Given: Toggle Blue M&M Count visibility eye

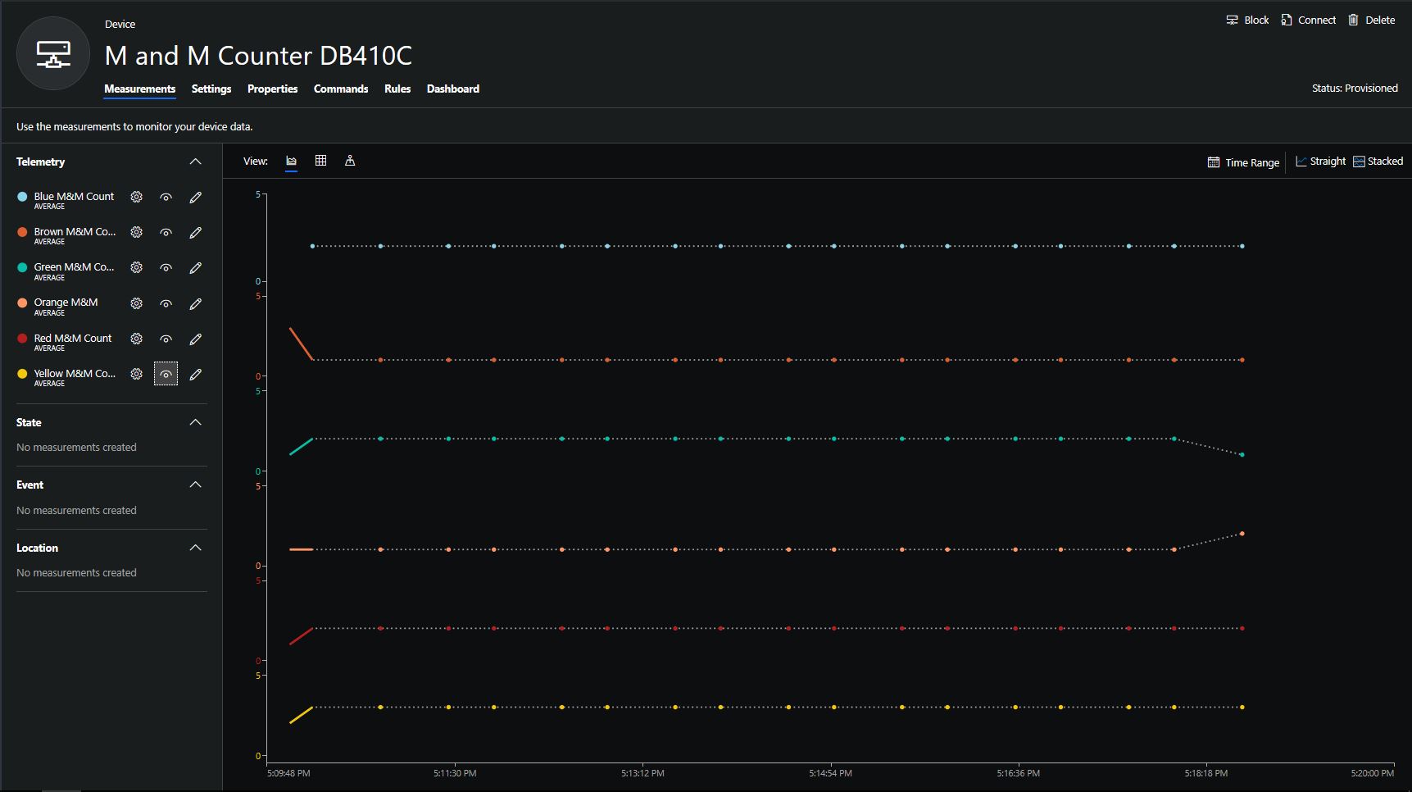Looking at the screenshot, I should point(166,197).
